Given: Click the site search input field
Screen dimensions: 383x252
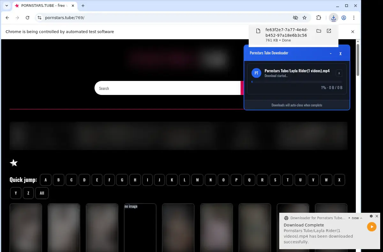Looking at the screenshot, I should tap(168, 88).
